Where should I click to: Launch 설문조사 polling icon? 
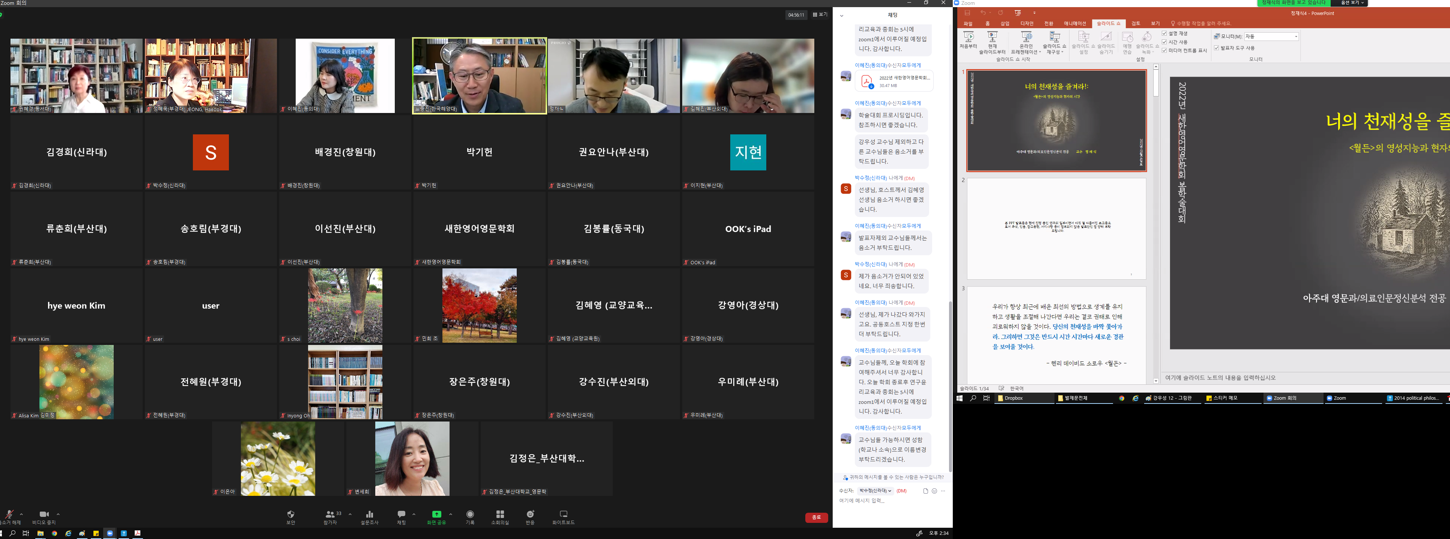[369, 514]
